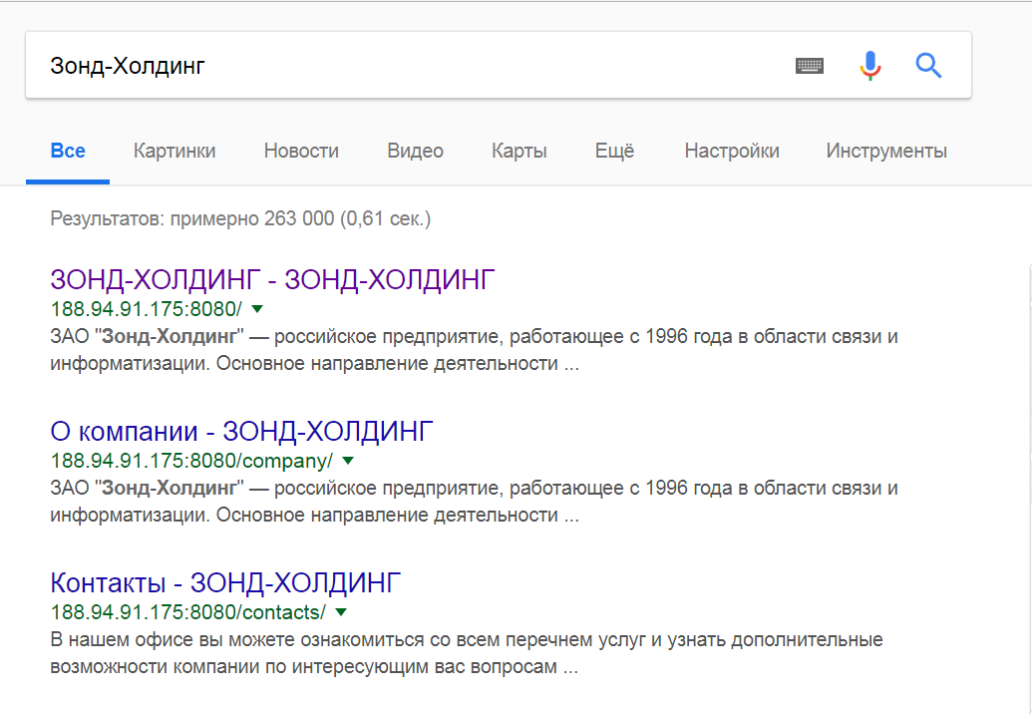
Task: Start voice search with microphone icon
Action: tap(870, 66)
